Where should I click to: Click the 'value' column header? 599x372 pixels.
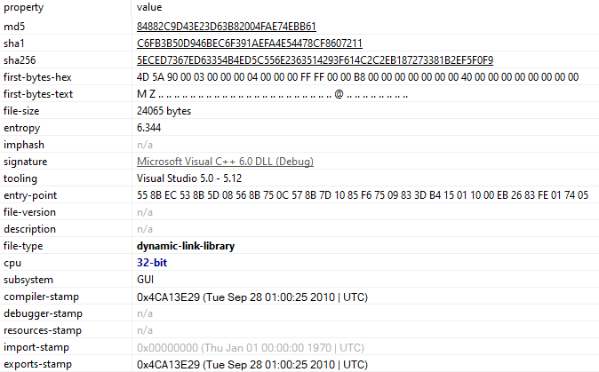coord(149,7)
